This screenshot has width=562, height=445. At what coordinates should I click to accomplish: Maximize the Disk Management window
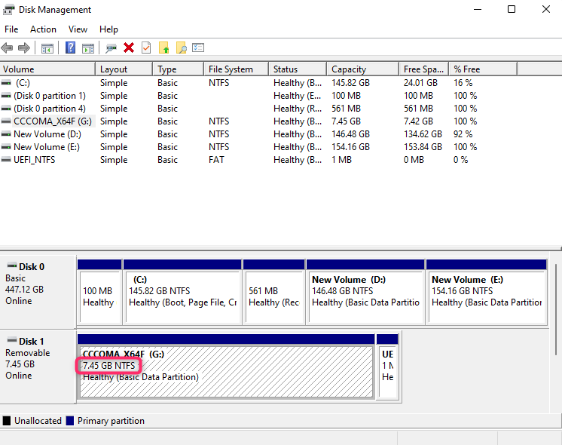512,9
